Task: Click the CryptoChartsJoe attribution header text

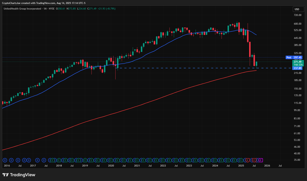Action: click(x=44, y=3)
